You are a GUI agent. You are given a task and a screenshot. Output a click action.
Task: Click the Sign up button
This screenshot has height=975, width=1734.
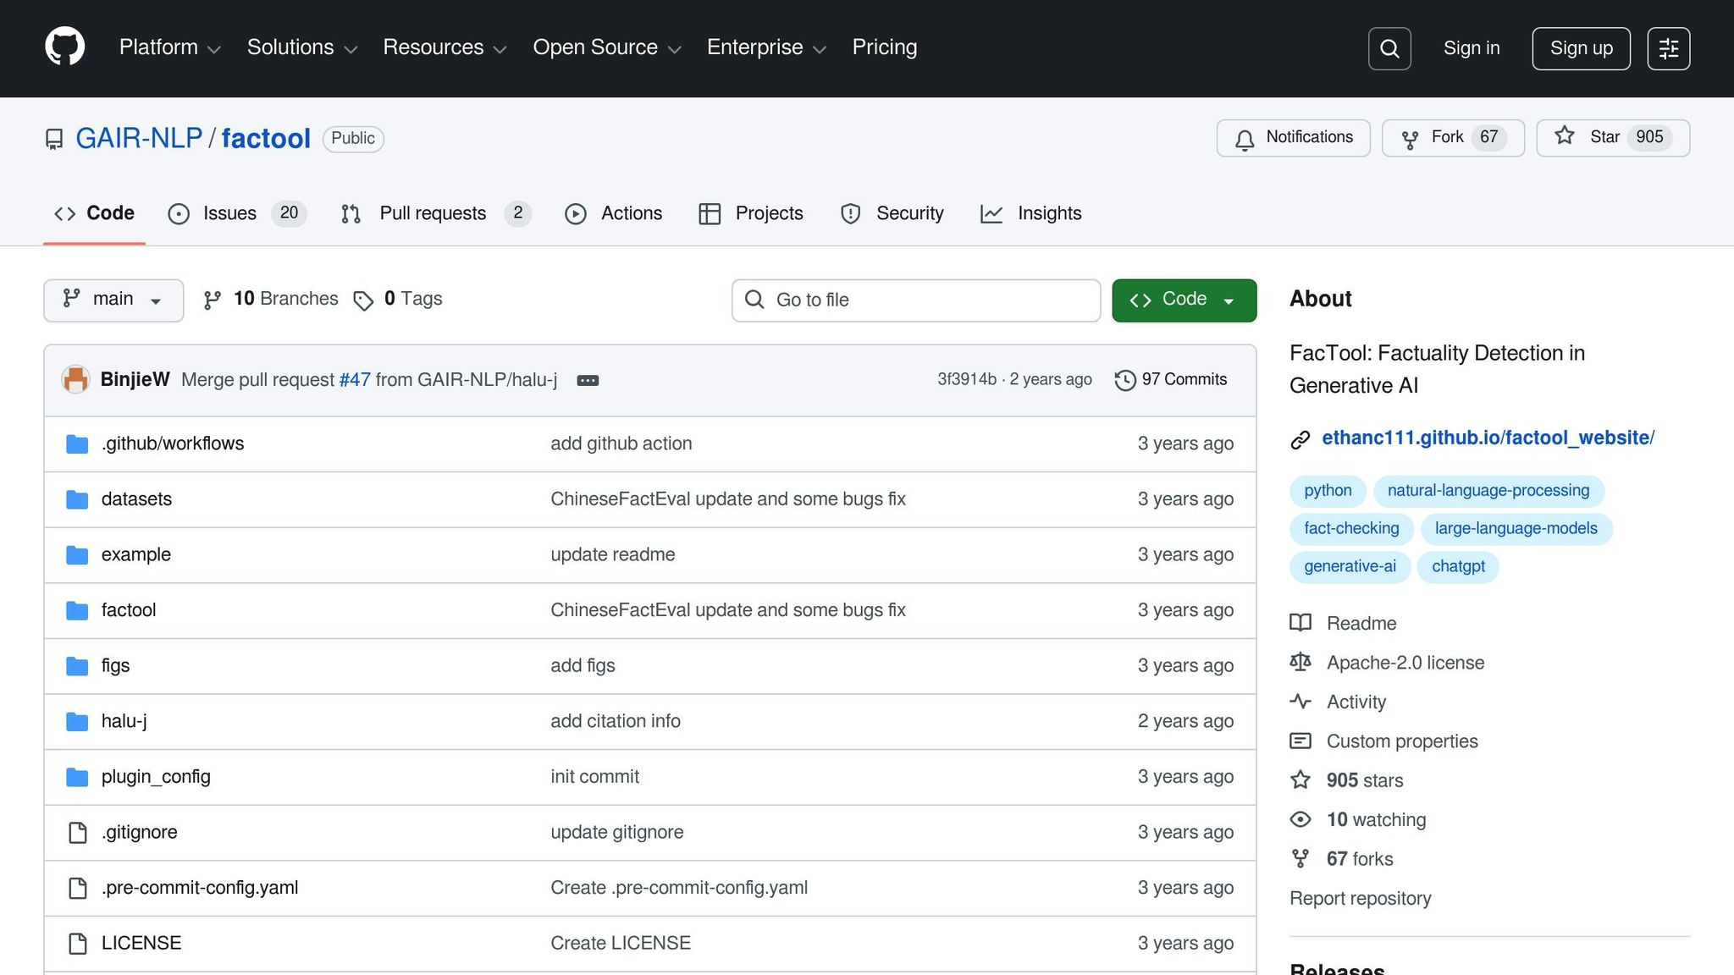pos(1581,48)
